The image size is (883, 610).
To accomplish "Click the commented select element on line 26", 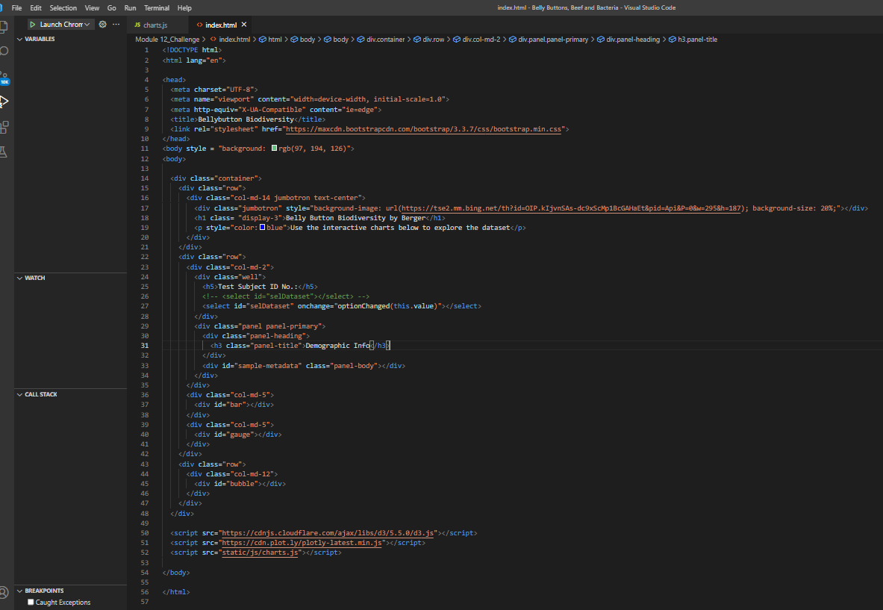I will (286, 296).
